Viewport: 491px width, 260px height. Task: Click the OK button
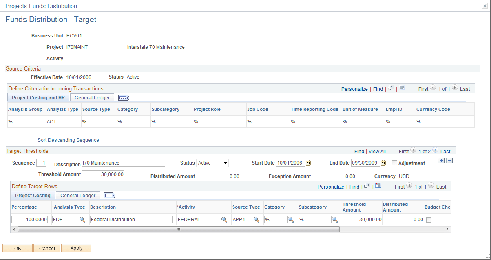click(18, 248)
